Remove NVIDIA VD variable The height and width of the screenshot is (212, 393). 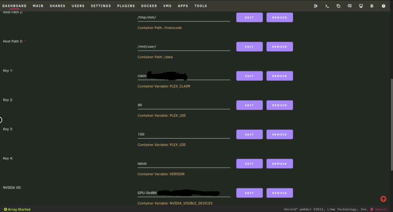pos(279,193)
